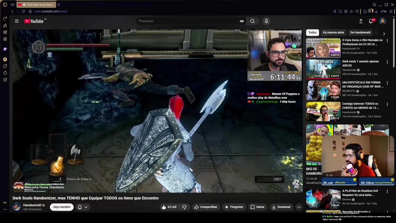
Task: Select the De HandsomeD filter chip
Action: 360,33
